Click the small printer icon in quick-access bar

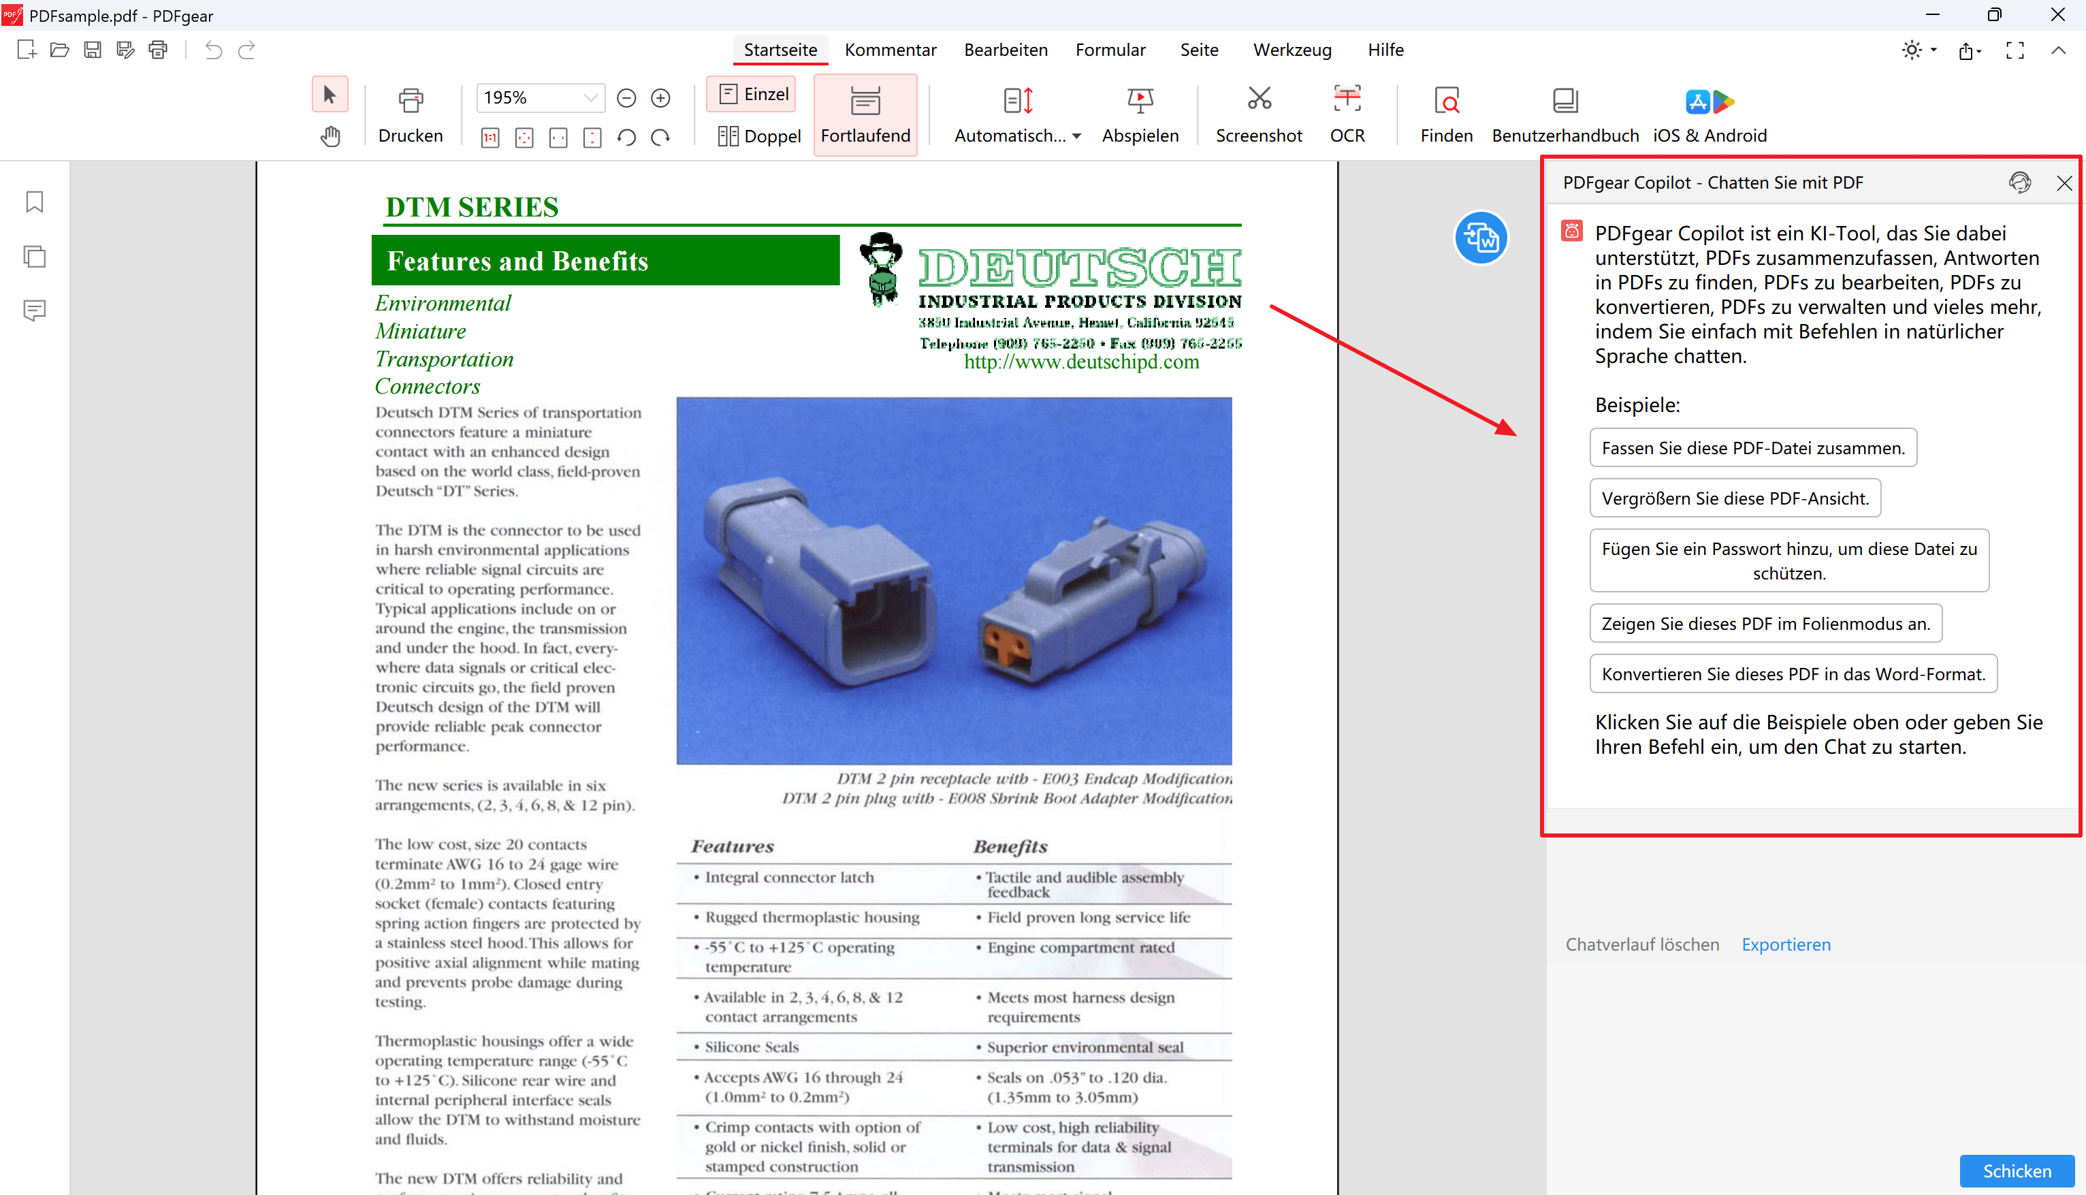click(159, 50)
